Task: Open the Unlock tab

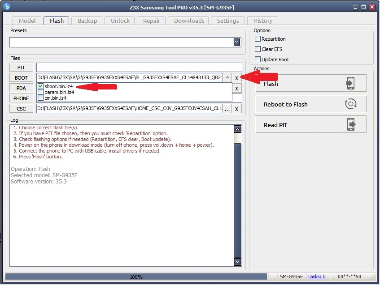Action: [120, 21]
